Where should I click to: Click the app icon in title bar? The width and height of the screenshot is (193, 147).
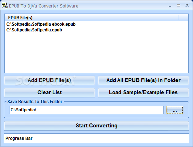coord(4,6)
